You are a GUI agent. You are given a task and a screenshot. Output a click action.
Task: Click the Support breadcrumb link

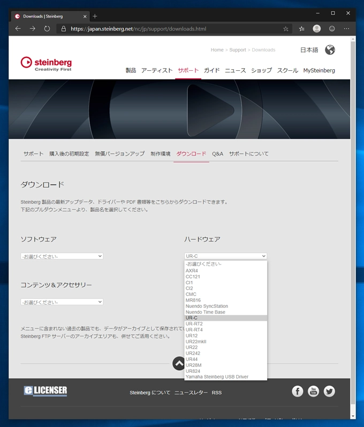238,50
